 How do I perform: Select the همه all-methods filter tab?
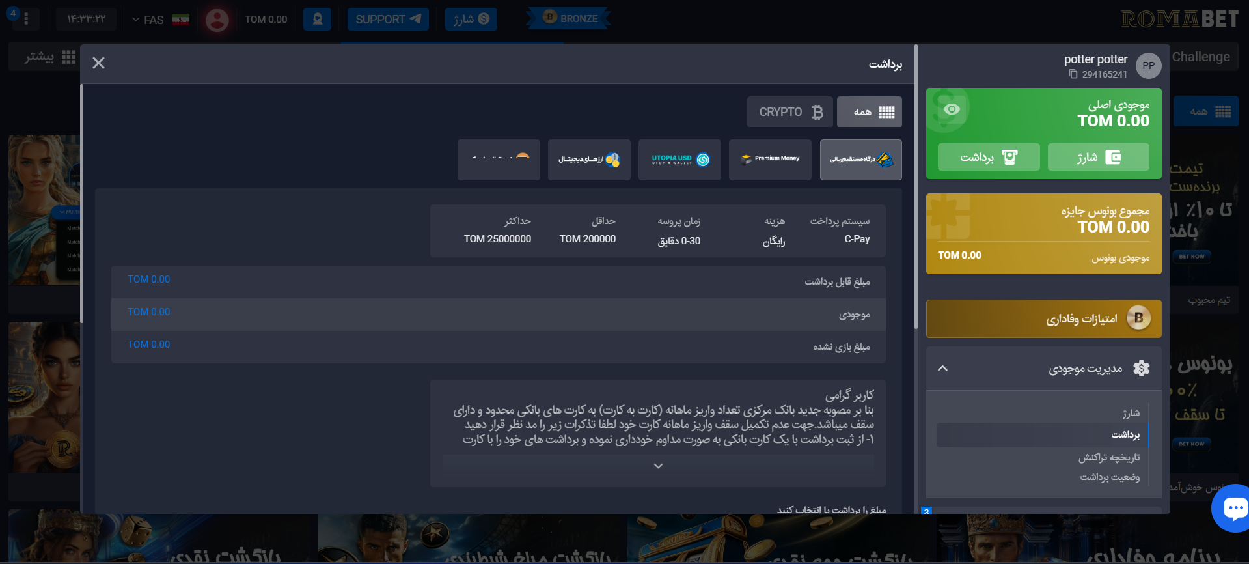pyautogui.click(x=869, y=112)
